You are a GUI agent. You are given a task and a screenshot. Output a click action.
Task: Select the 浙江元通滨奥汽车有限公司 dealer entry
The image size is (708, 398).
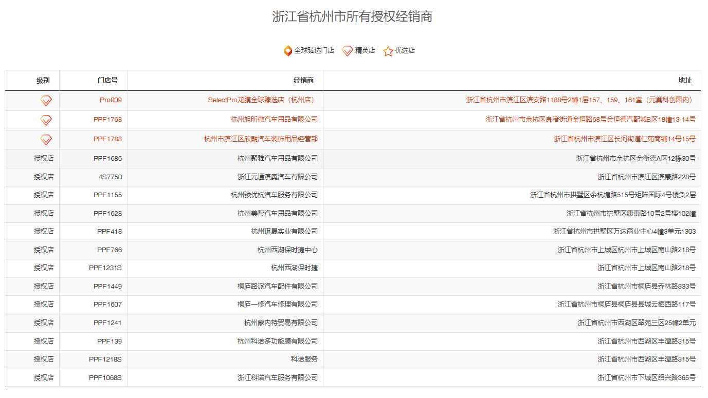[278, 177]
